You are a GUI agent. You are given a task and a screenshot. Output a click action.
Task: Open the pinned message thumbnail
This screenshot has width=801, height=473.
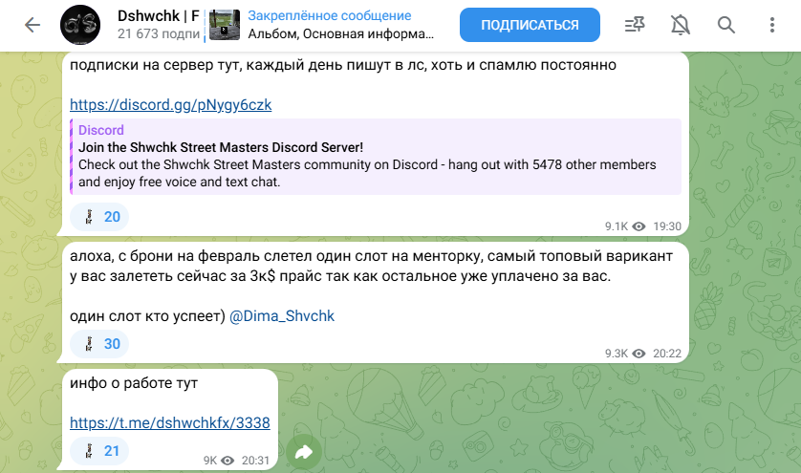225,25
